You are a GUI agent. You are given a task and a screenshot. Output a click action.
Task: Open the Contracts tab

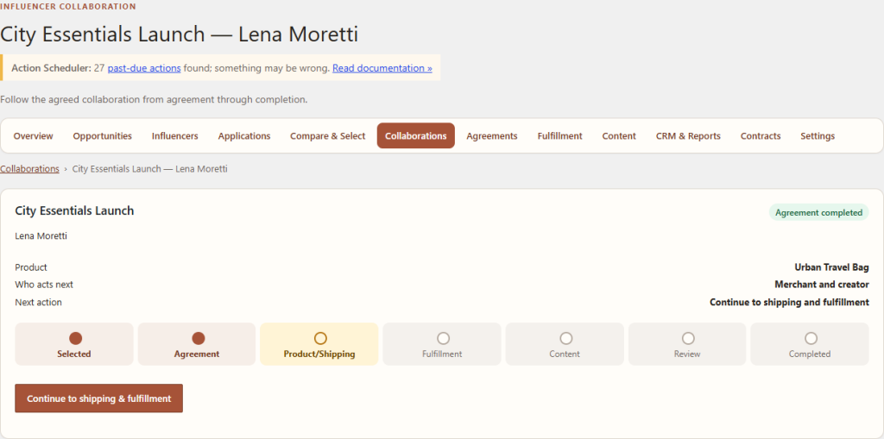[x=761, y=135]
